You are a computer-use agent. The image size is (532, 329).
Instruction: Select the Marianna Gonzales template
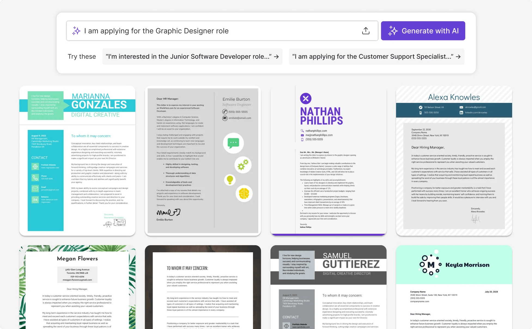[x=77, y=161]
